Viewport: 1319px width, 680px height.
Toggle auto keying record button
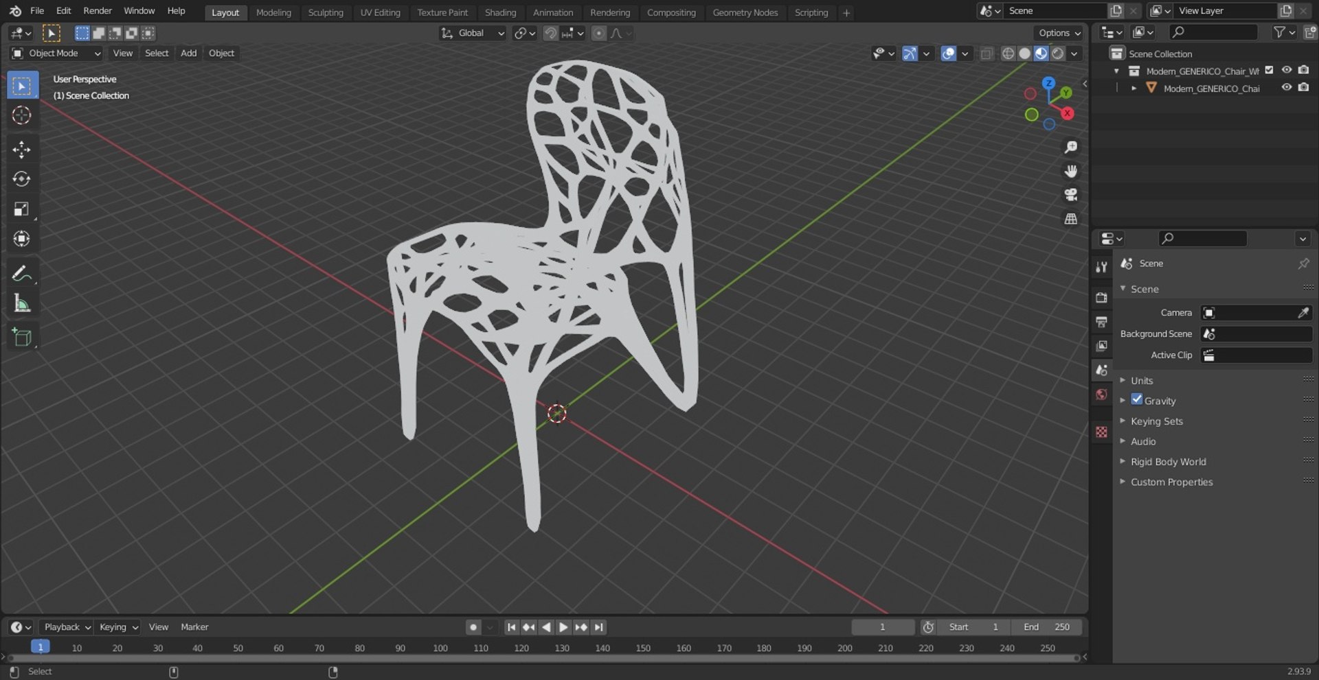473,627
